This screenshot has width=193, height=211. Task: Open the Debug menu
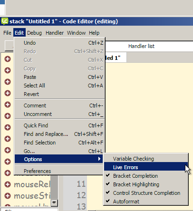tap(34, 33)
